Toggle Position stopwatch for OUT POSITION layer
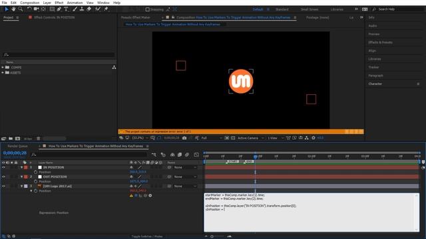The width and height of the screenshot is (426, 239). 35,181
